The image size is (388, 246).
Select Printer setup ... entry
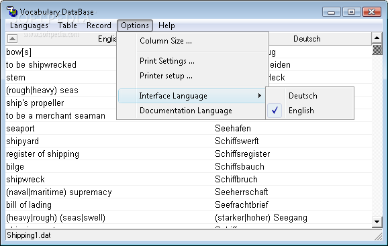point(166,76)
